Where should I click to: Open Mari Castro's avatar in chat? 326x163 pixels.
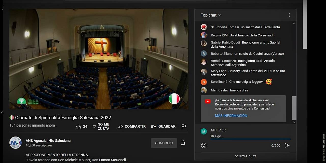tap(204, 90)
